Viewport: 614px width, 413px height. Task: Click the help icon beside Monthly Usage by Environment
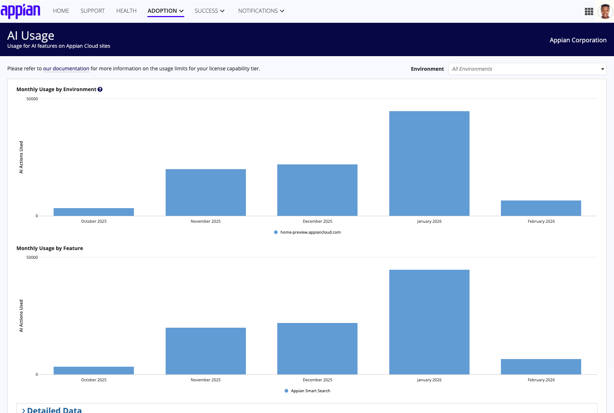(100, 89)
